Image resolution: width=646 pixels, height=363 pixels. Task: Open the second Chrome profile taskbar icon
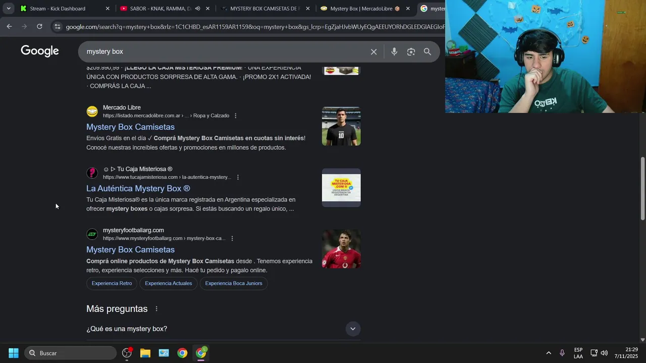coord(201,353)
